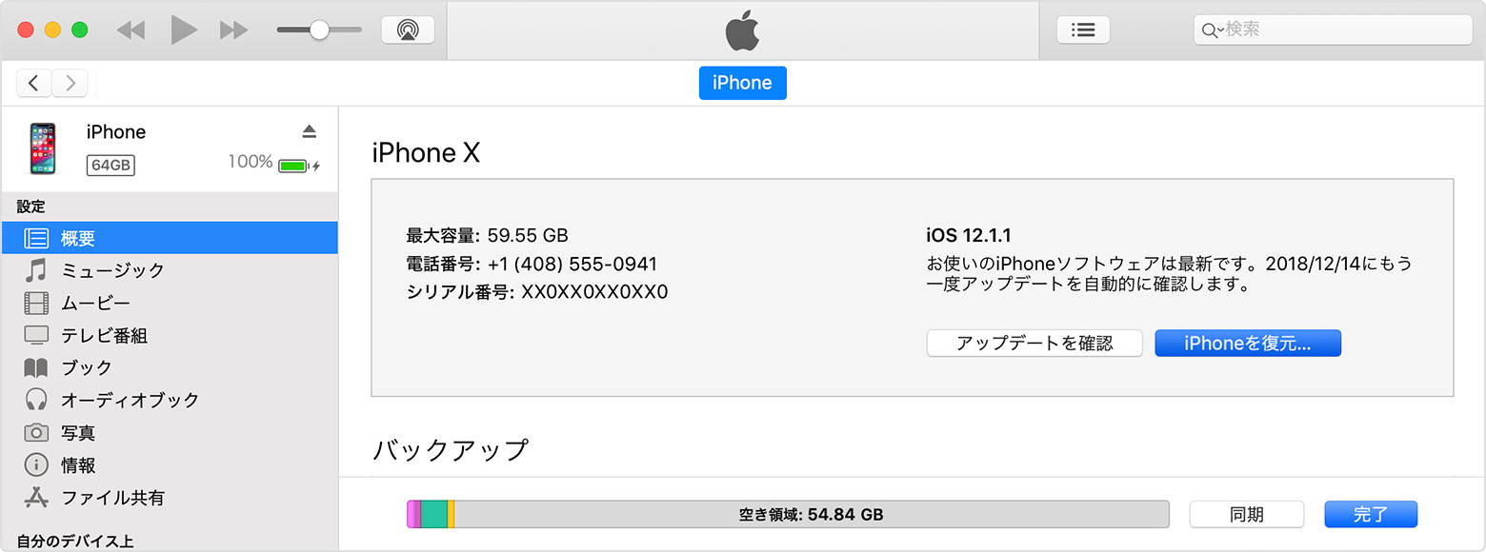Screen dimensions: 1486x552
Task: Click the iPhoneを復元 button
Action: coord(1247,344)
